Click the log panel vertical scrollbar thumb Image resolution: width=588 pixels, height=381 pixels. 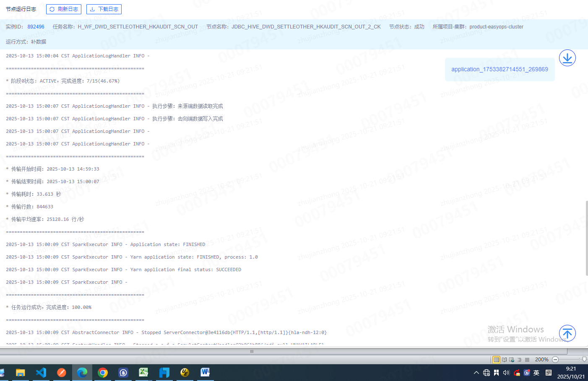pos(586,238)
